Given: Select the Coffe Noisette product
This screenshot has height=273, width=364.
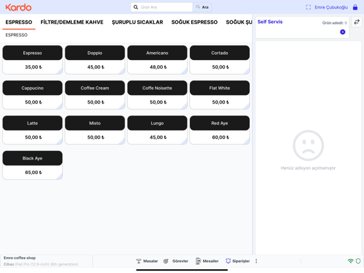Looking at the screenshot, I should pyautogui.click(x=158, y=95).
